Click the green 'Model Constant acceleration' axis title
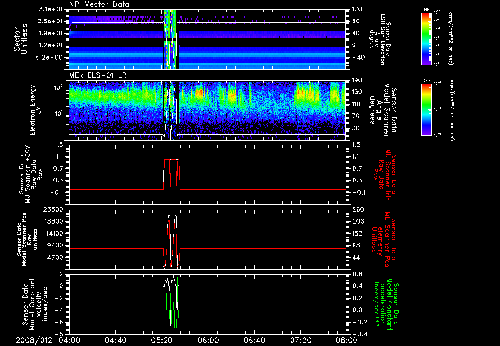The width and height of the screenshot is (500, 346). (386, 303)
